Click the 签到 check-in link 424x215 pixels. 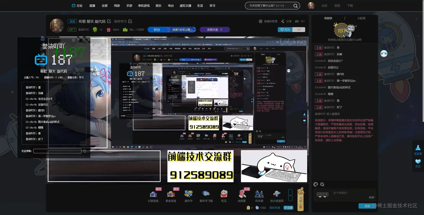pyautogui.click(x=337, y=6)
